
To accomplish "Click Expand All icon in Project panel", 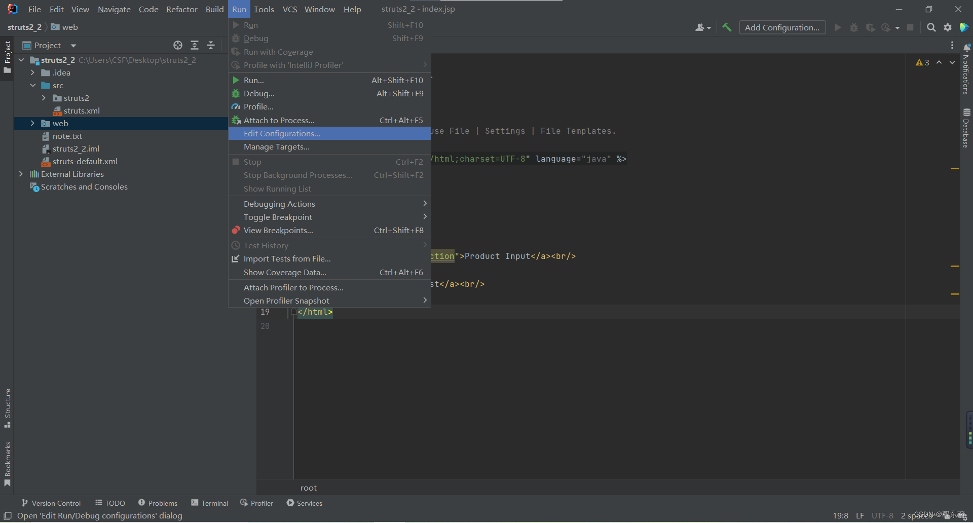I will coord(195,45).
